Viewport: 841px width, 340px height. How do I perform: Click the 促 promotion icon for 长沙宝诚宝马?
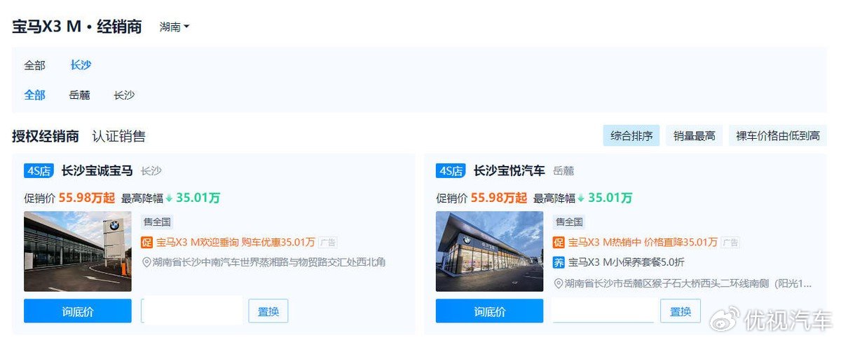pos(146,243)
